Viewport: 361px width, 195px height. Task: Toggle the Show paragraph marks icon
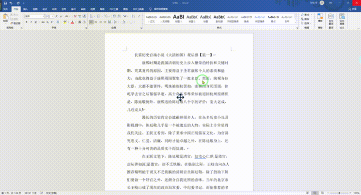tap(139, 16)
